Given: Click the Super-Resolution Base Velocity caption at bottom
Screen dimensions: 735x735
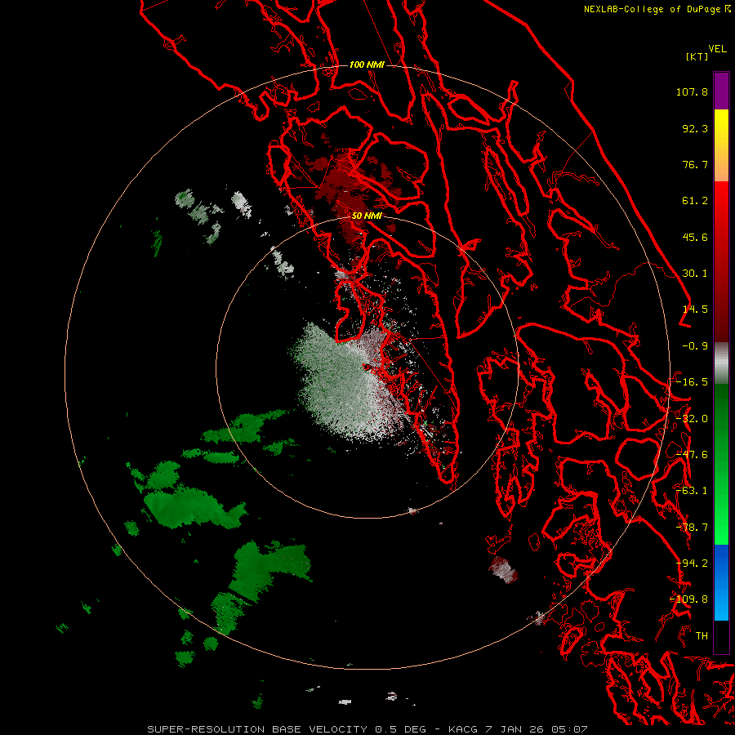Looking at the screenshot, I should pos(367,729).
